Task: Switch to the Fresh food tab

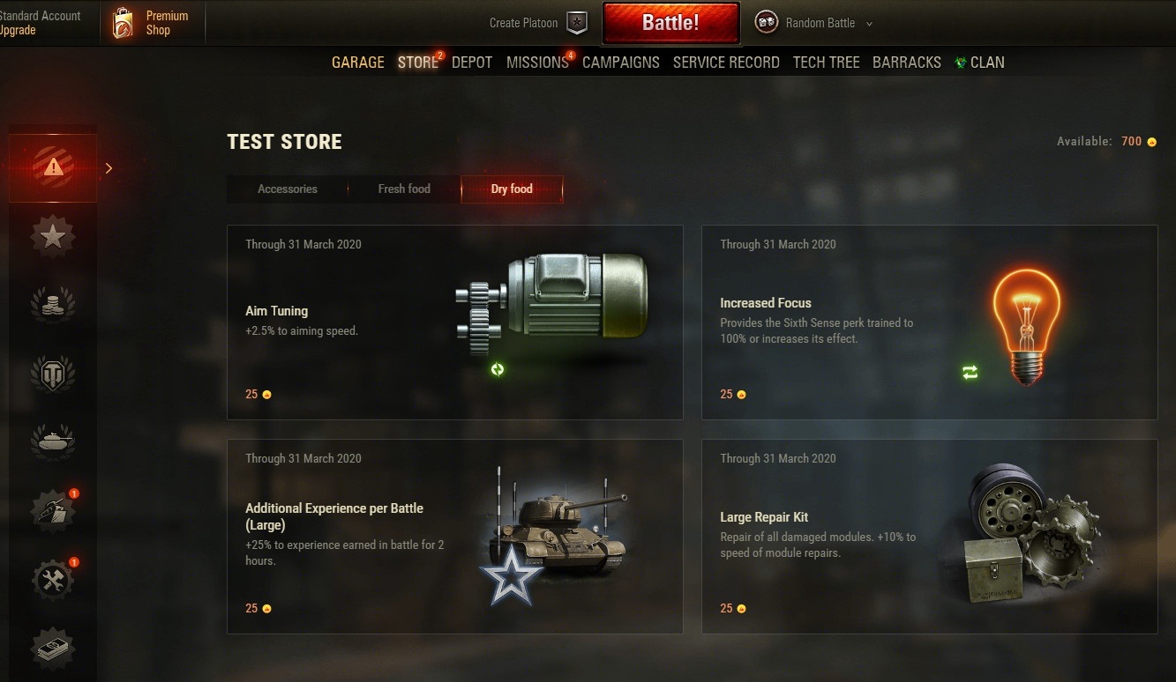Action: tap(404, 189)
